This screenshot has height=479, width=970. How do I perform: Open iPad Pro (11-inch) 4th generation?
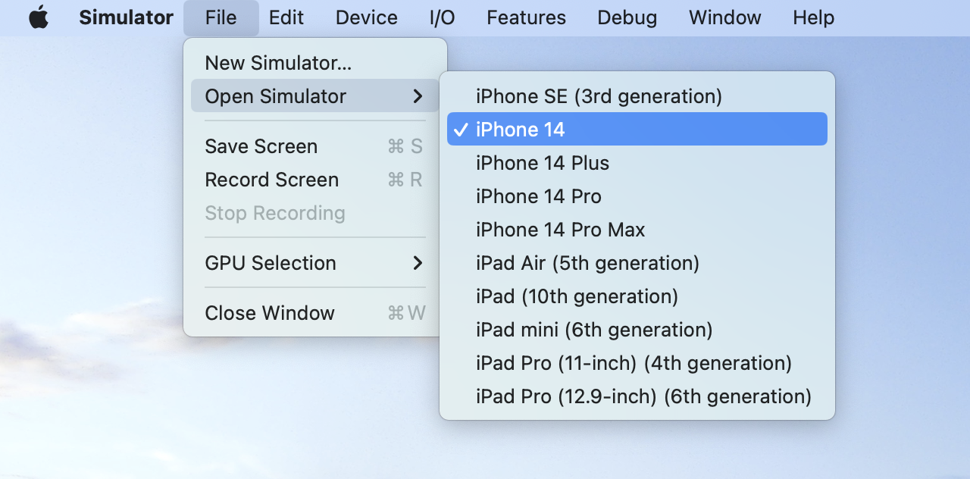point(637,363)
